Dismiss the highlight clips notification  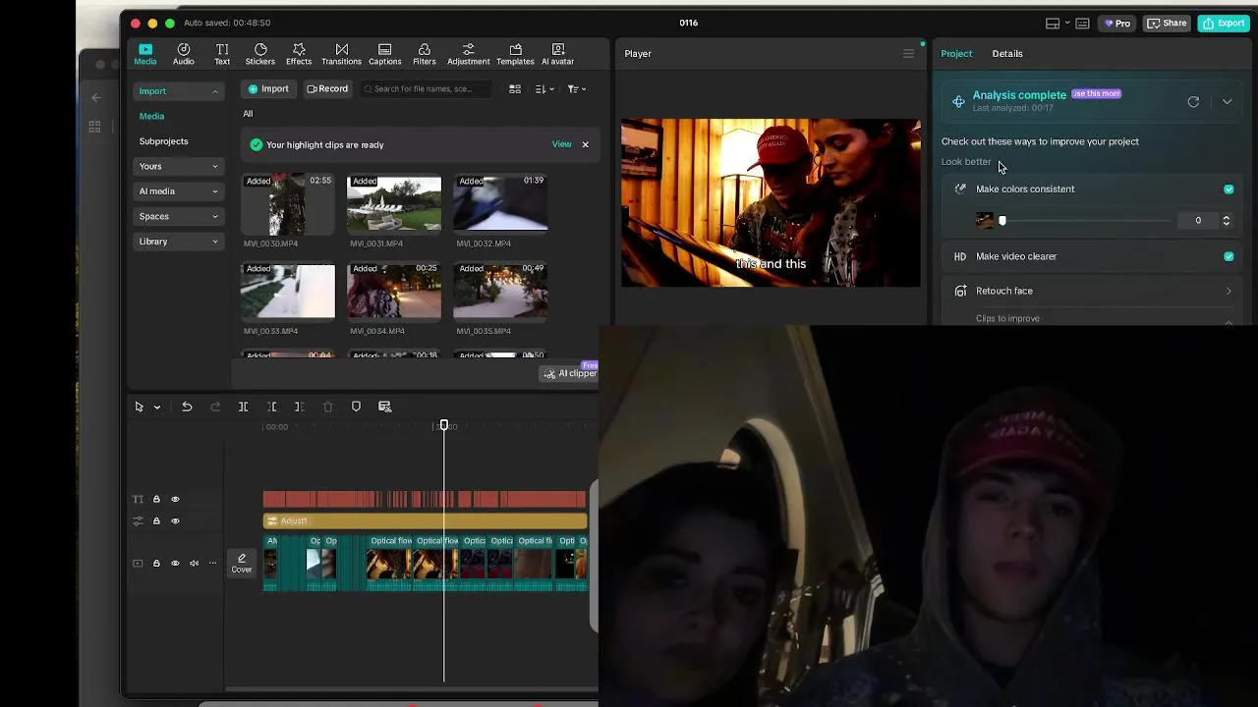coord(585,144)
